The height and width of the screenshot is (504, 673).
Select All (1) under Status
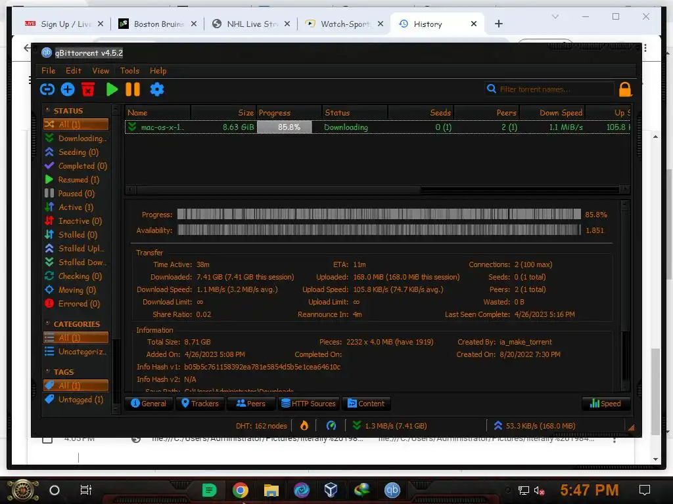point(76,124)
